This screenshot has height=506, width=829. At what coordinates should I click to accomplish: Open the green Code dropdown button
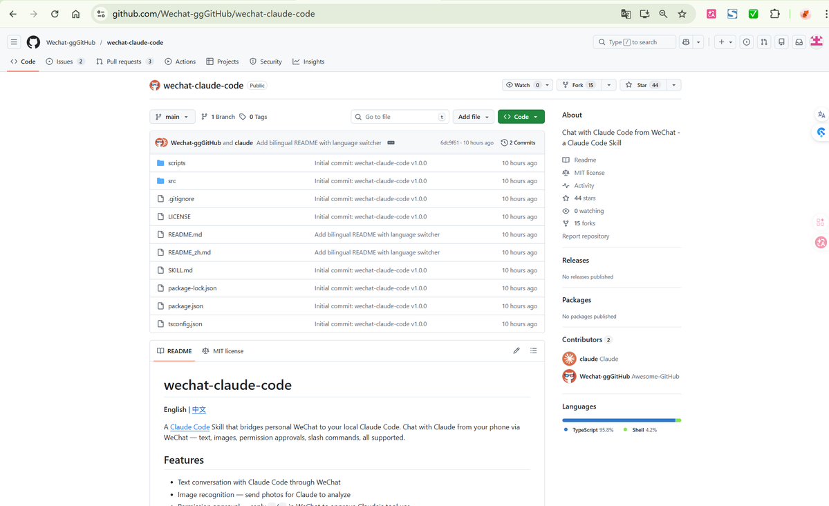(x=521, y=117)
